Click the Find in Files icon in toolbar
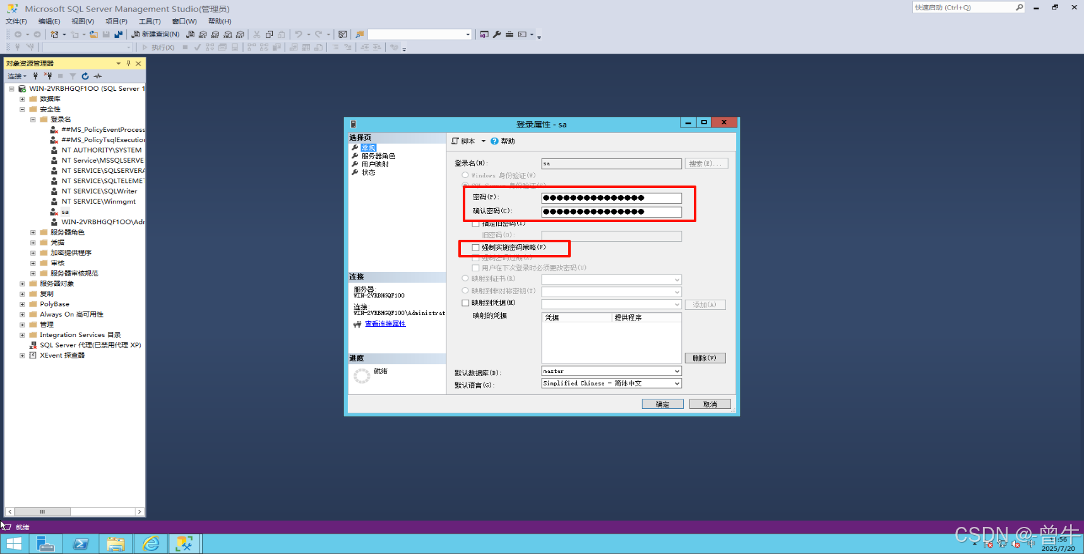Image resolution: width=1084 pixels, height=554 pixels. [x=359, y=34]
